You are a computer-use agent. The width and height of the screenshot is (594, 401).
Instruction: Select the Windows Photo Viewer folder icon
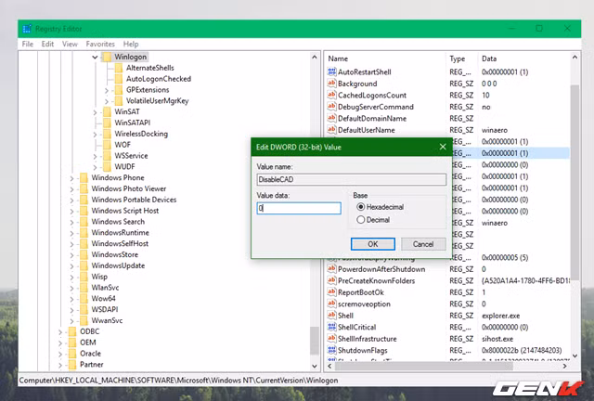83,188
